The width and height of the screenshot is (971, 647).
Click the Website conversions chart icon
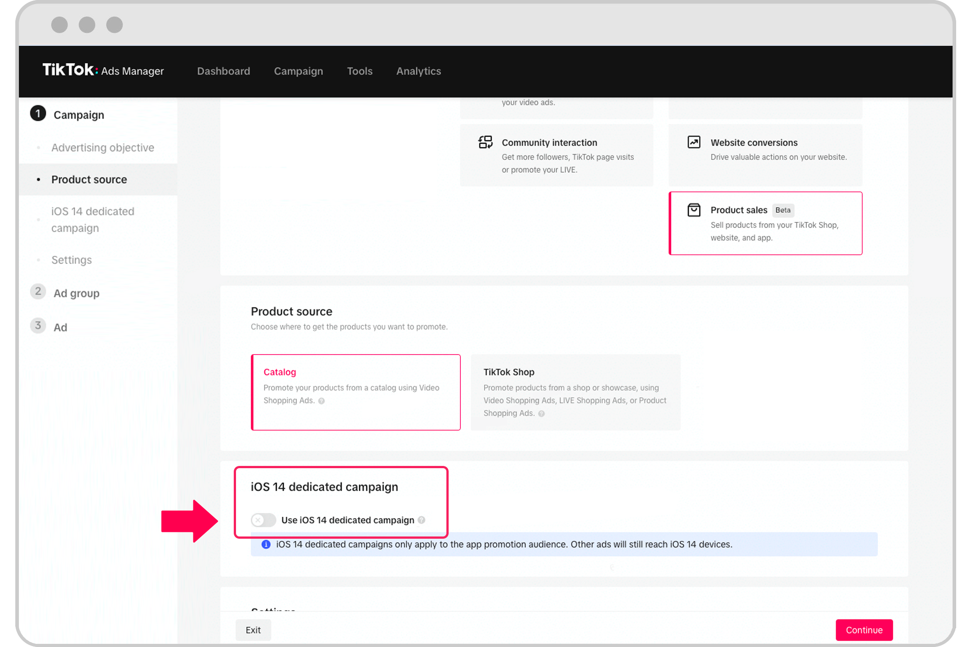tap(694, 142)
